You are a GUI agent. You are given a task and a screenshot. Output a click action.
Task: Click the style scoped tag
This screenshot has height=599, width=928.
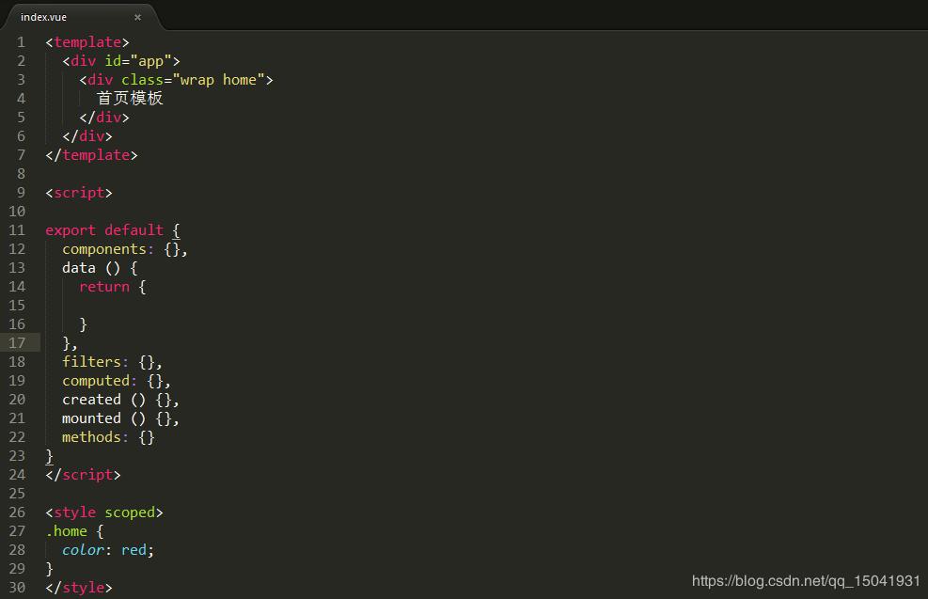point(104,512)
